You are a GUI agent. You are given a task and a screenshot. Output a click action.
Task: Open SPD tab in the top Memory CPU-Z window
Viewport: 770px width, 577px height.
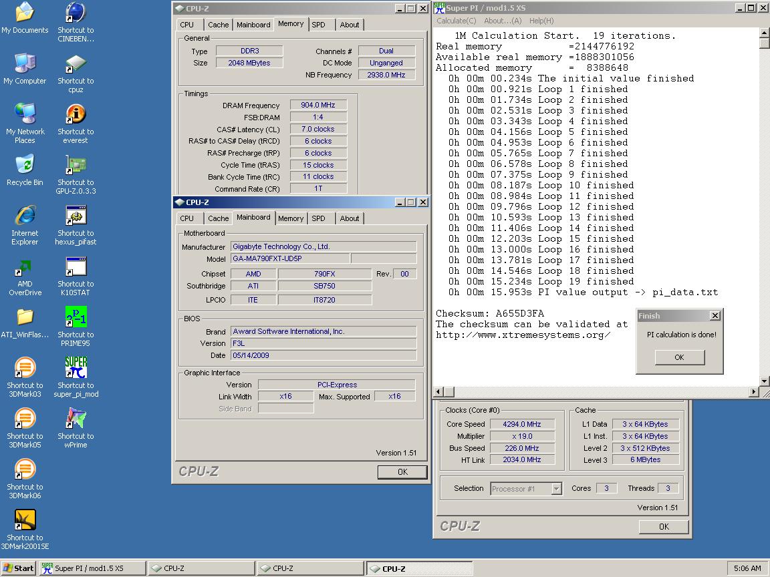pos(318,25)
